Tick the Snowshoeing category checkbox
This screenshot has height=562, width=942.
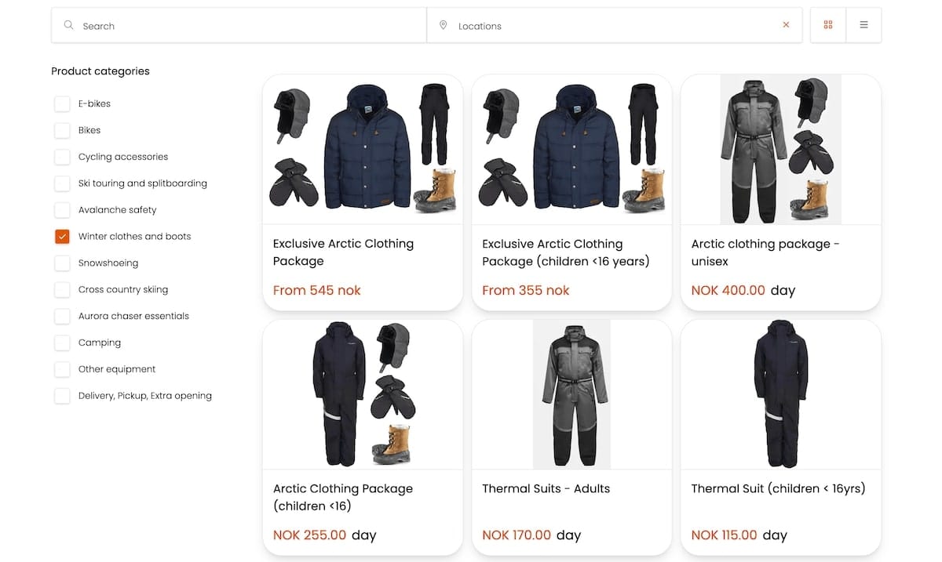coord(62,263)
